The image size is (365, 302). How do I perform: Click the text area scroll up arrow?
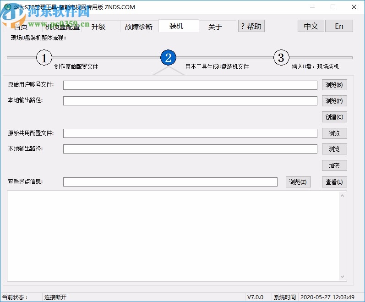click(x=342, y=196)
